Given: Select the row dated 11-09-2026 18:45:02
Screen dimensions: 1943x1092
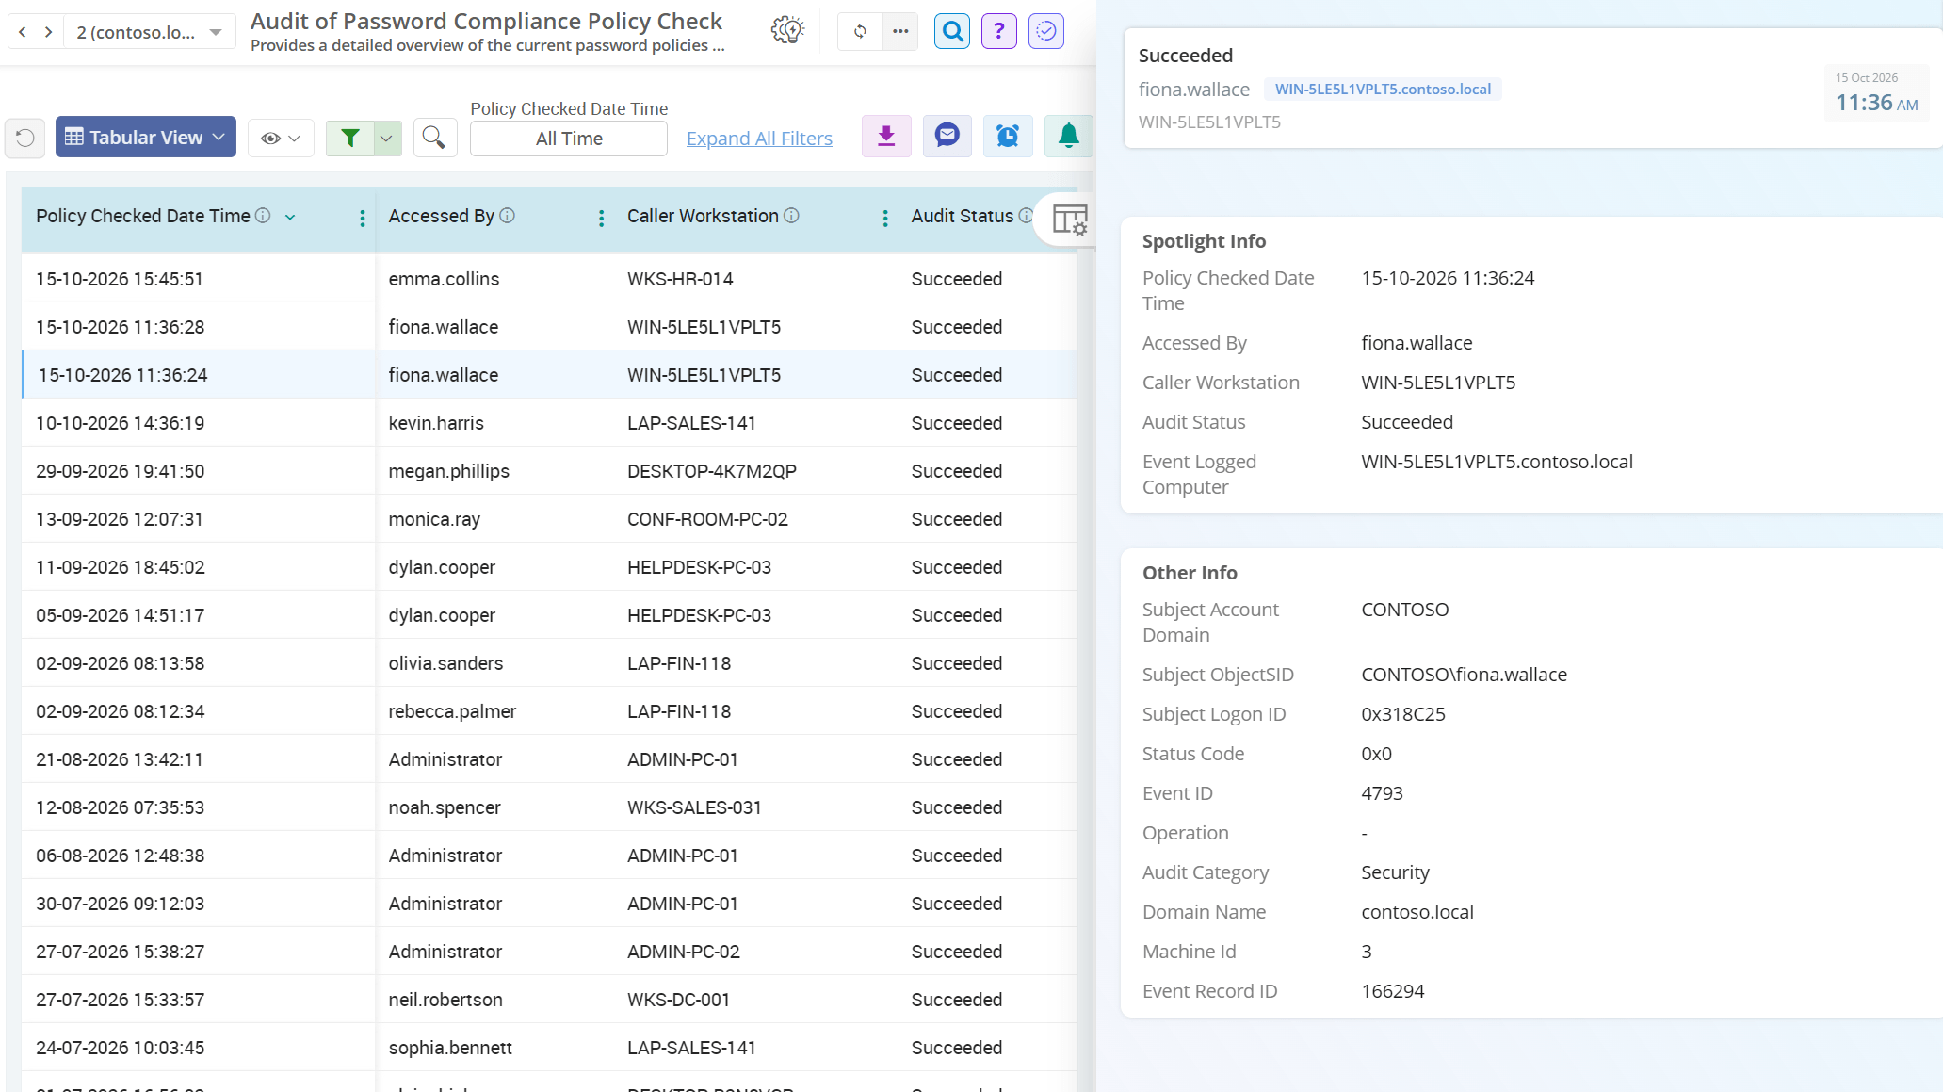Looking at the screenshot, I should click(x=549, y=567).
